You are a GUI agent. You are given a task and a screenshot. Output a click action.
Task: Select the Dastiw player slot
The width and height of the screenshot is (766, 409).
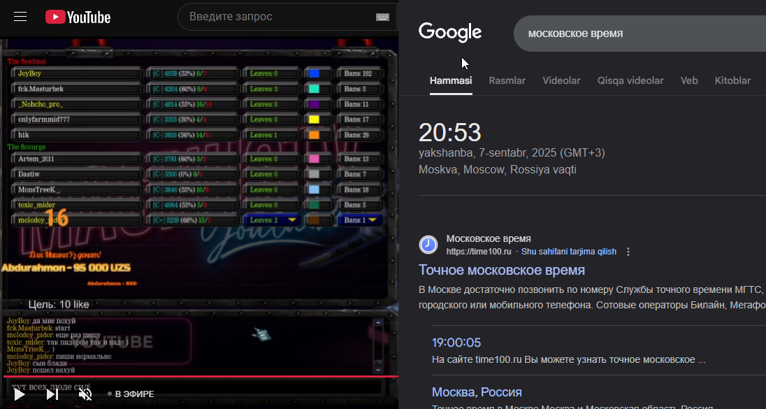(x=77, y=174)
